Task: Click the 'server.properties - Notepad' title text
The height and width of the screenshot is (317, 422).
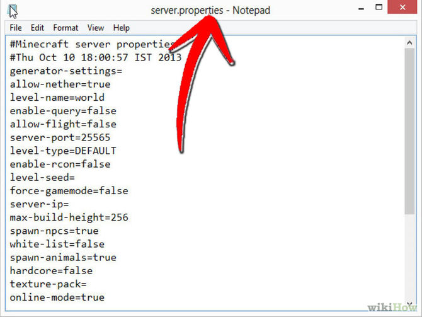Action: click(x=210, y=10)
